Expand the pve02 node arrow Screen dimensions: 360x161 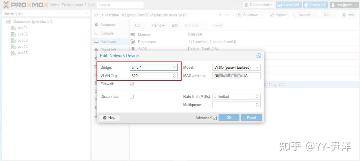[9, 34]
